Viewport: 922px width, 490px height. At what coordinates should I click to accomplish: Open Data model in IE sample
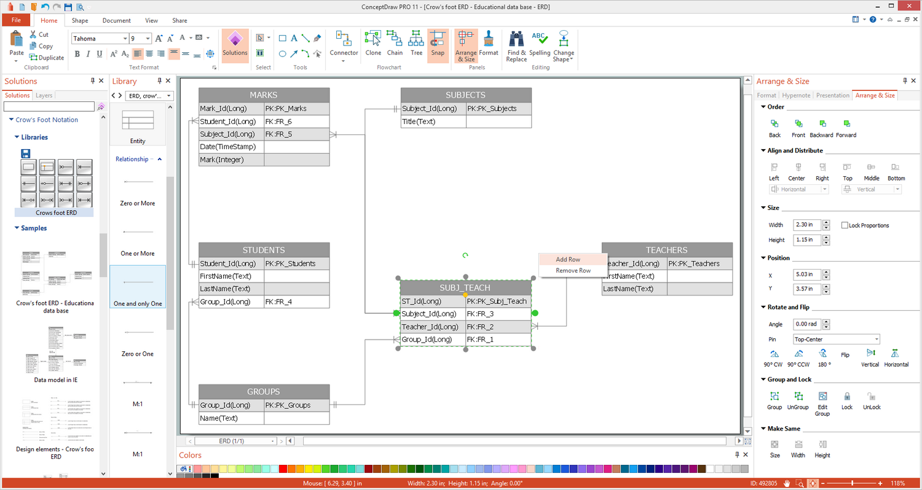(x=56, y=355)
